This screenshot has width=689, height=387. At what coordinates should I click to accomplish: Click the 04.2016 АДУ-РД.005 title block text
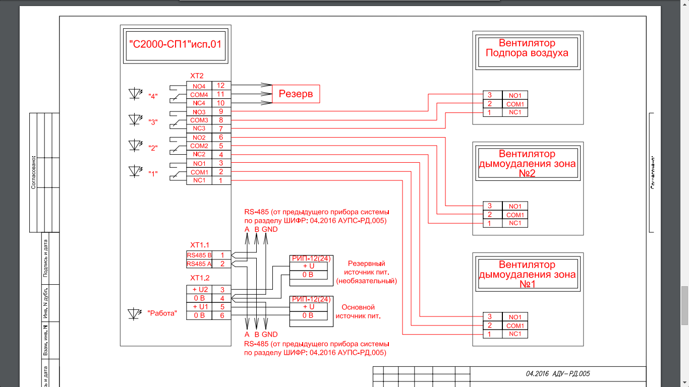(x=558, y=374)
